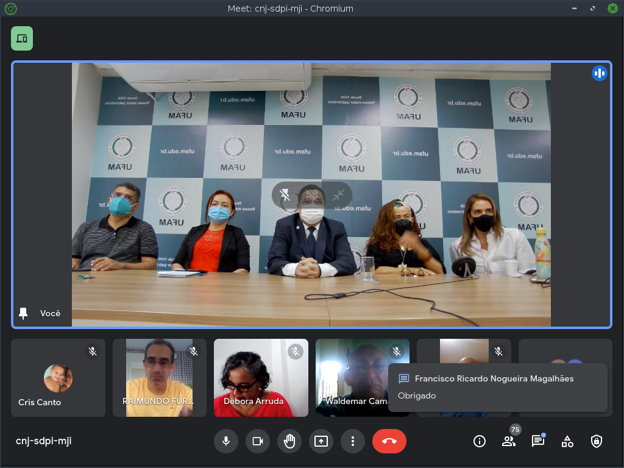Select the RAIMUNDO FUR... participant tile

click(x=160, y=378)
